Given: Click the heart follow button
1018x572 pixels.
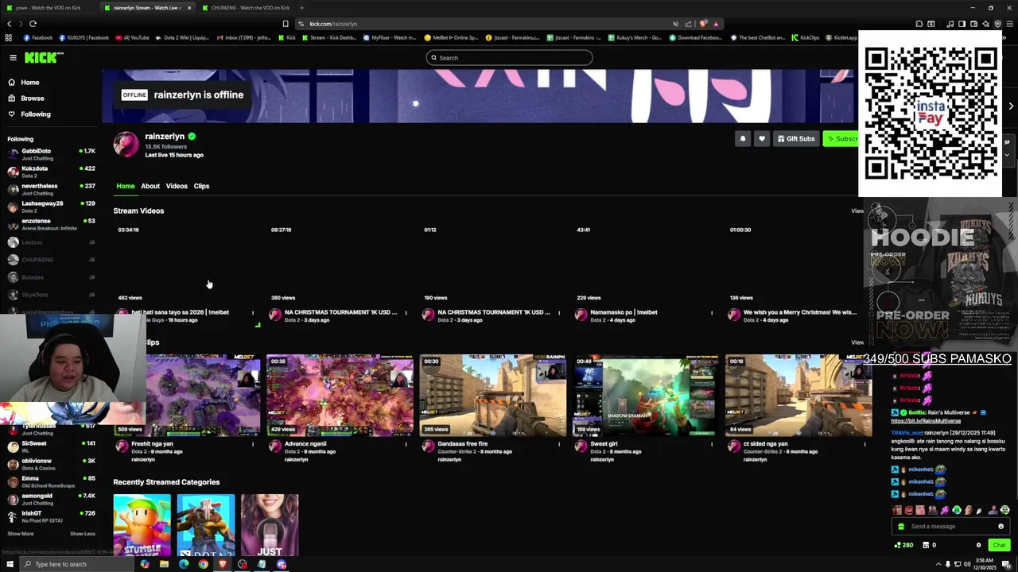Looking at the screenshot, I should coord(762,139).
